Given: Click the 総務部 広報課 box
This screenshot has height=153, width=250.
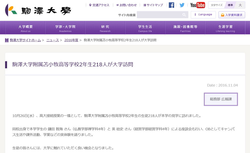Looking at the screenshot, I should (x=221, y=99).
